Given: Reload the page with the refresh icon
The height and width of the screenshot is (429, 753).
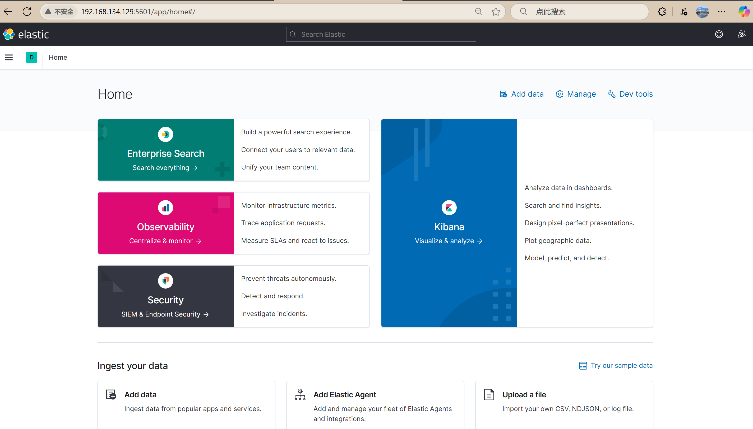Looking at the screenshot, I should pyautogui.click(x=27, y=12).
